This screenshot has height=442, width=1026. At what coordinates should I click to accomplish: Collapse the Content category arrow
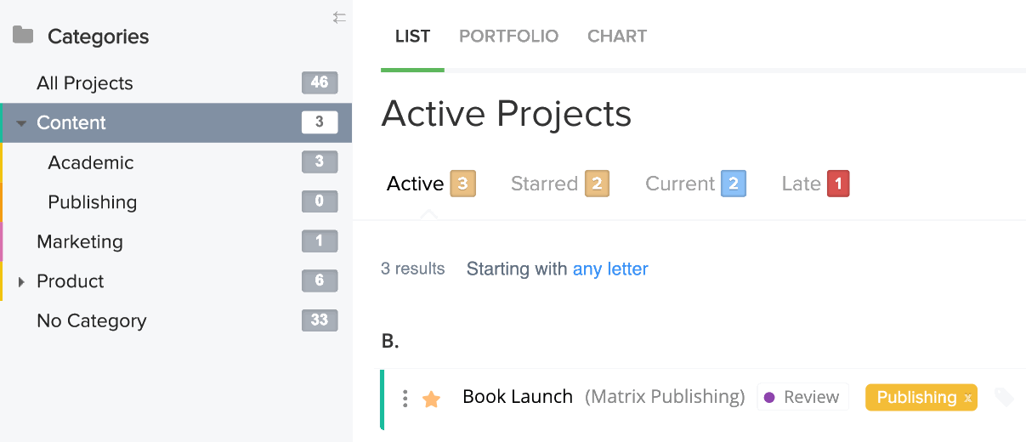coord(21,123)
